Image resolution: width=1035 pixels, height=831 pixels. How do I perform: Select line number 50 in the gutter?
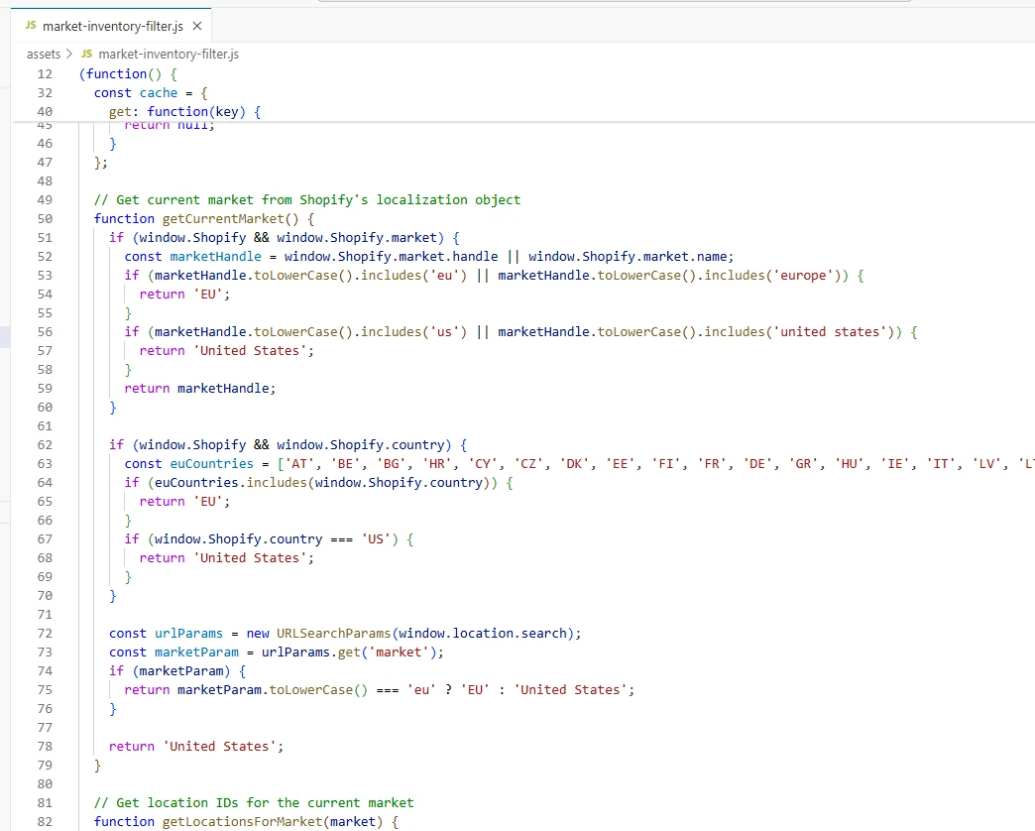pos(45,218)
